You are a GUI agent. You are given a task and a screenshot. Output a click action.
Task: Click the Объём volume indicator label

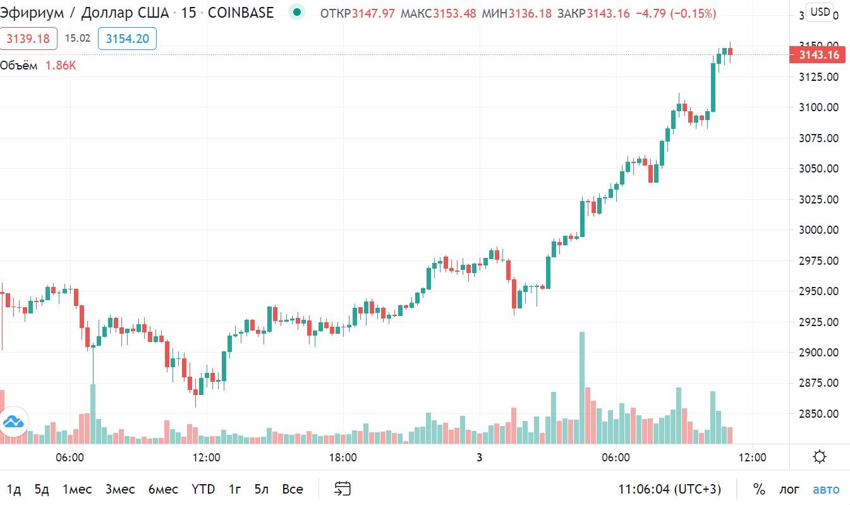[18, 65]
